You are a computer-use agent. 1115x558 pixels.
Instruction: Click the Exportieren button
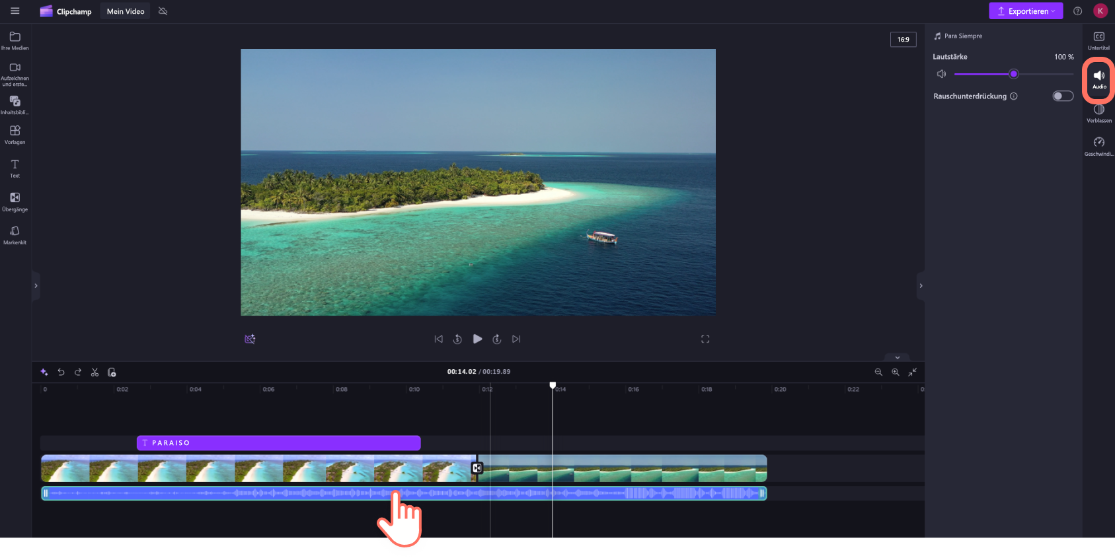1026,11
